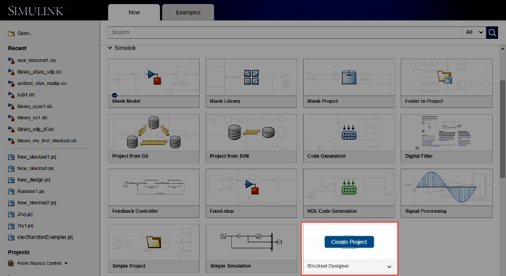Viewport: 506px width, 276px height.
Task: Click the Blockset Designer label
Action: 328,266
